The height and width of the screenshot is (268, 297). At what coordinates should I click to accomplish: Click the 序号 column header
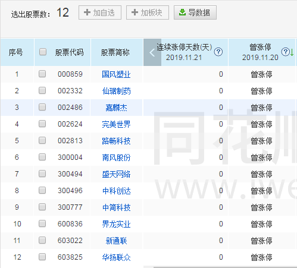(x=16, y=52)
